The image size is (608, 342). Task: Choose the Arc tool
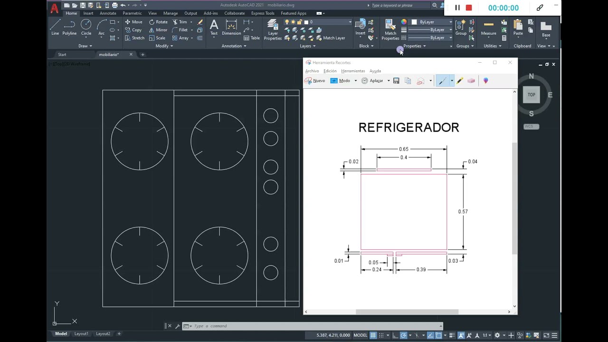pos(101,28)
